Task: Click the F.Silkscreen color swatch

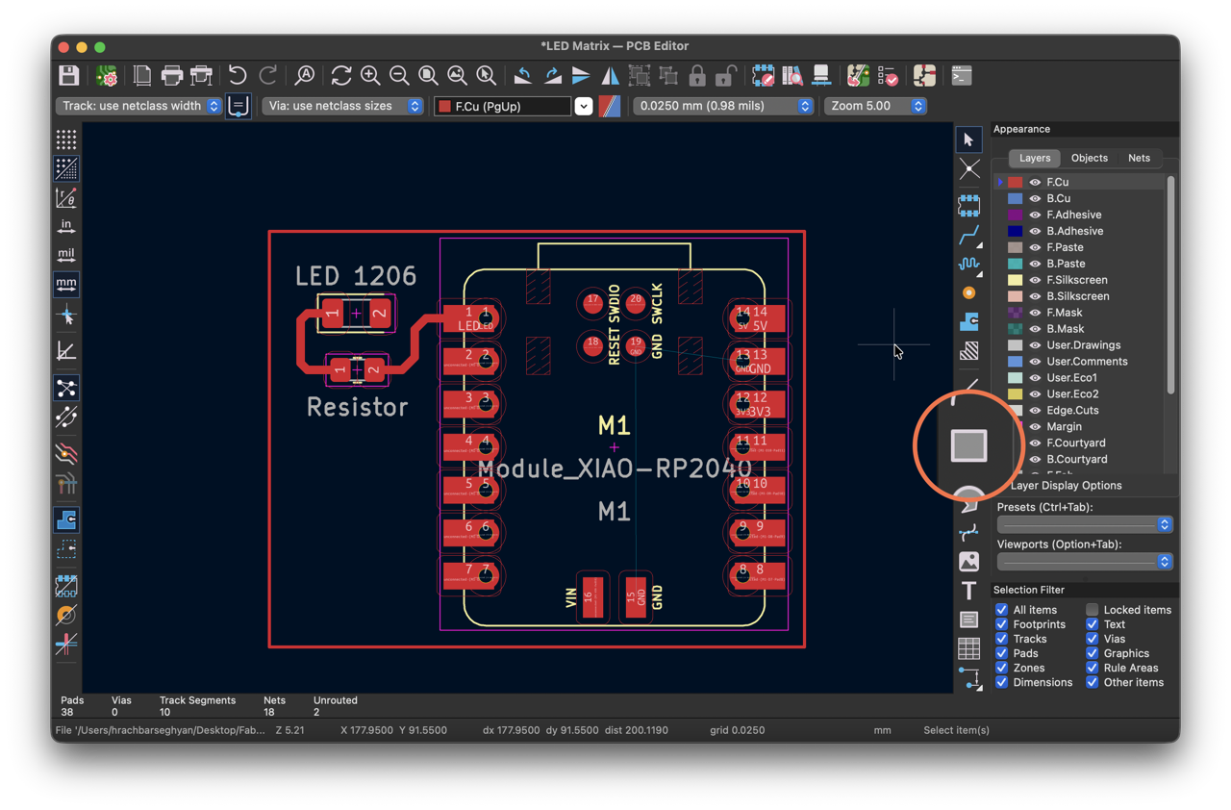Action: point(1015,280)
